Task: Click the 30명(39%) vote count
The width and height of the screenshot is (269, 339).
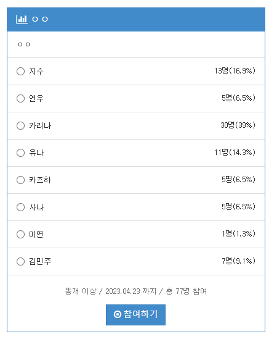Action: pyautogui.click(x=238, y=125)
